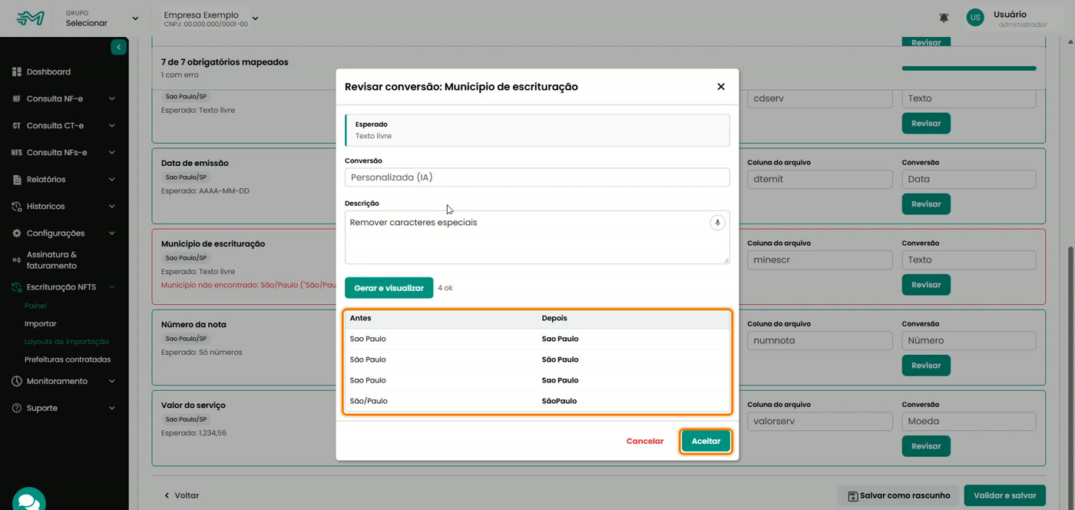1075x510 pixels.
Task: Expand the Grupo Selecionar dropdown
Action: coord(101,18)
